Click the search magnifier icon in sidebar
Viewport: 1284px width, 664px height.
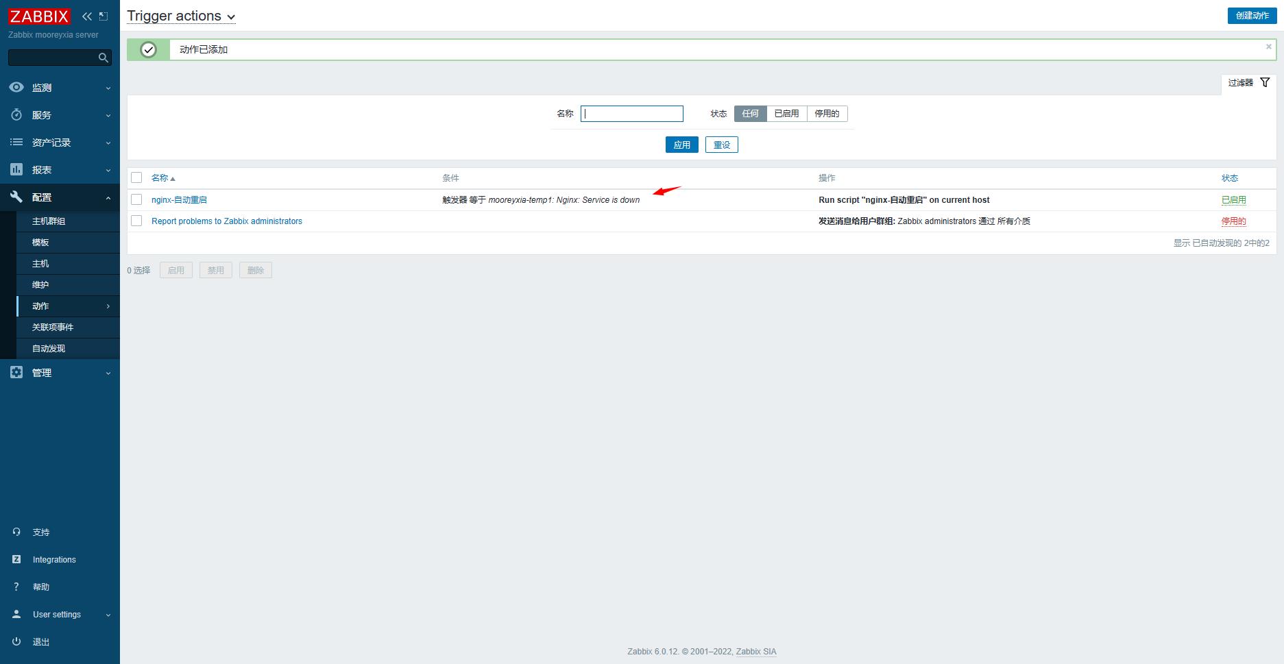click(x=104, y=58)
